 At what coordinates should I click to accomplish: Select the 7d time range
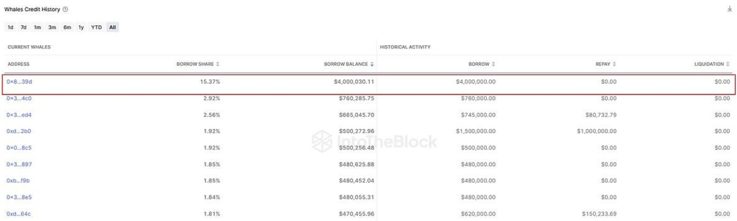(x=24, y=27)
